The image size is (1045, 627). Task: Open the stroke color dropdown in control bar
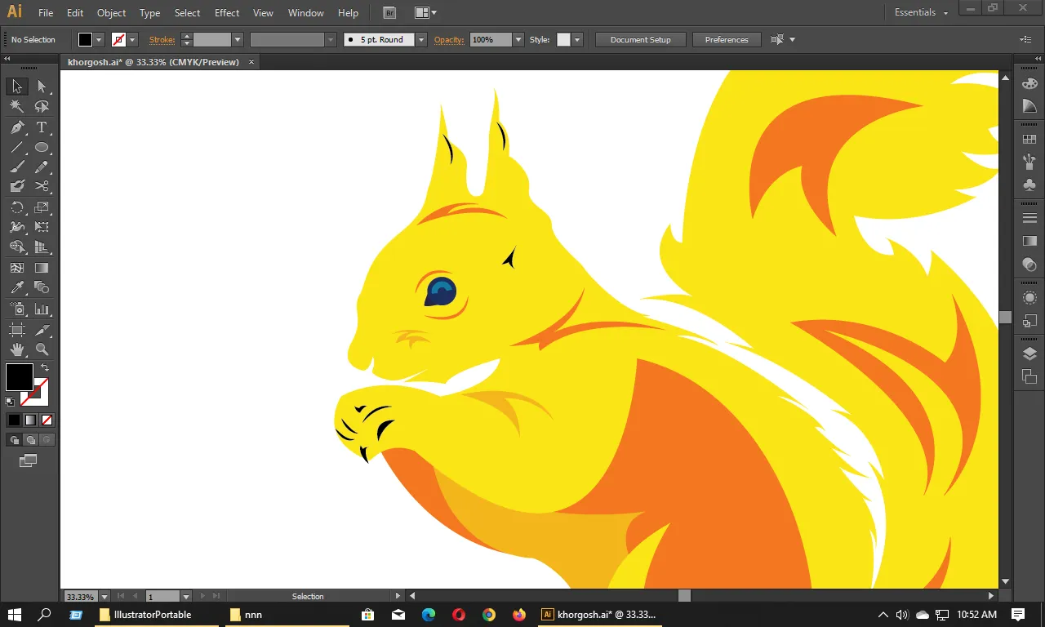click(132, 39)
